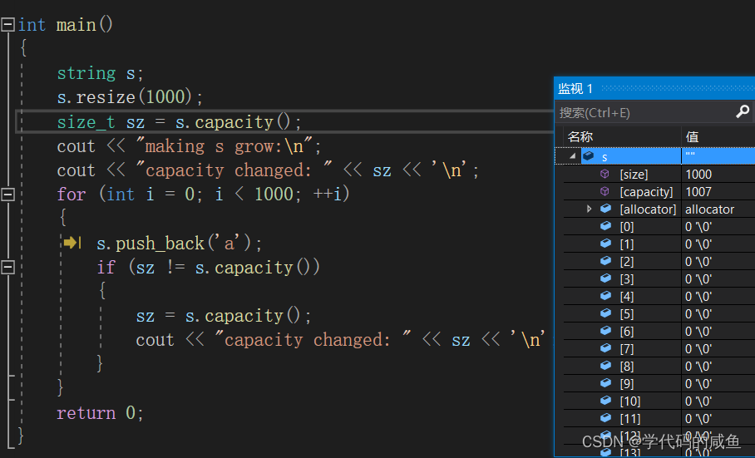Select the 监视 1 watch panel title
Image resolution: width=755 pixels, height=458 pixels.
(x=575, y=88)
